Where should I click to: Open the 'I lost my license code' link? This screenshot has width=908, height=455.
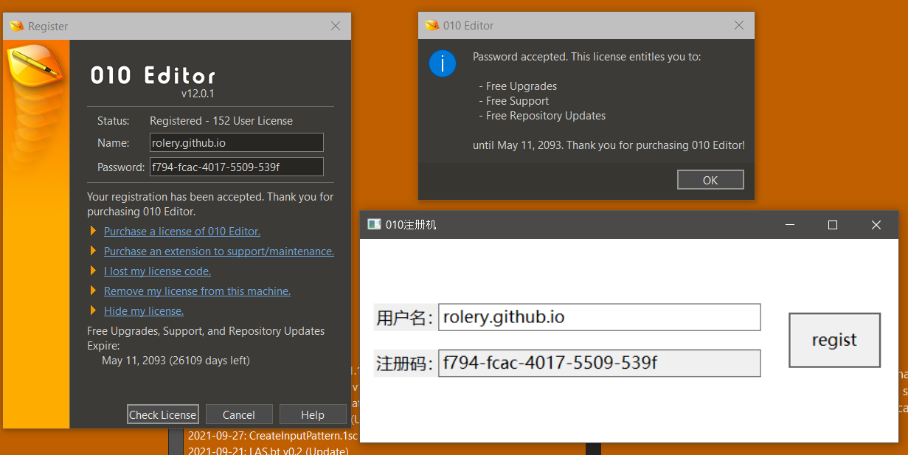158,271
